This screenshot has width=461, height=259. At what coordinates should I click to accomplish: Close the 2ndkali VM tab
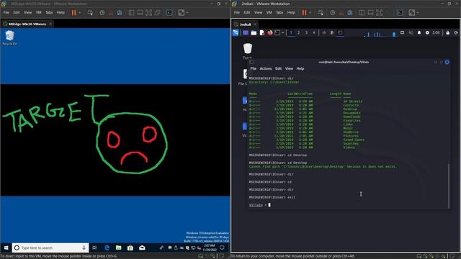tap(255, 24)
